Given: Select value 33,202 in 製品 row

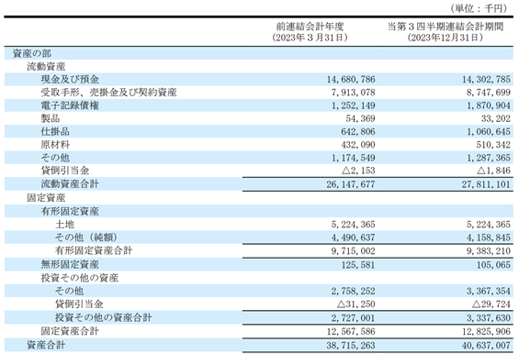Looking at the screenshot, I should click(495, 118).
